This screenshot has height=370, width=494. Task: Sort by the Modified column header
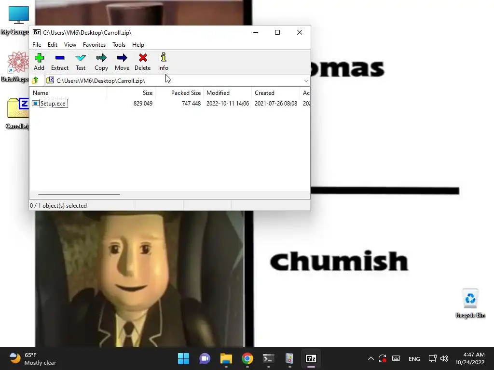coord(228,93)
